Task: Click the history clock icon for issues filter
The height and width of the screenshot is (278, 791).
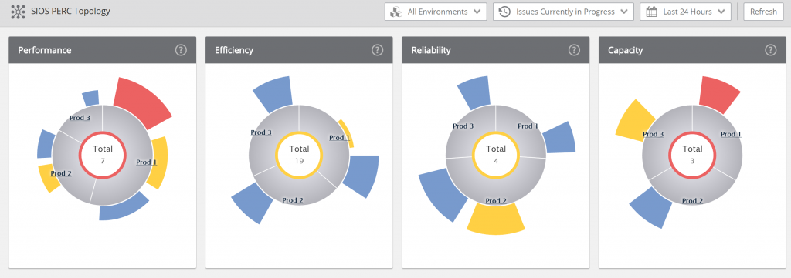Action: 504,12
